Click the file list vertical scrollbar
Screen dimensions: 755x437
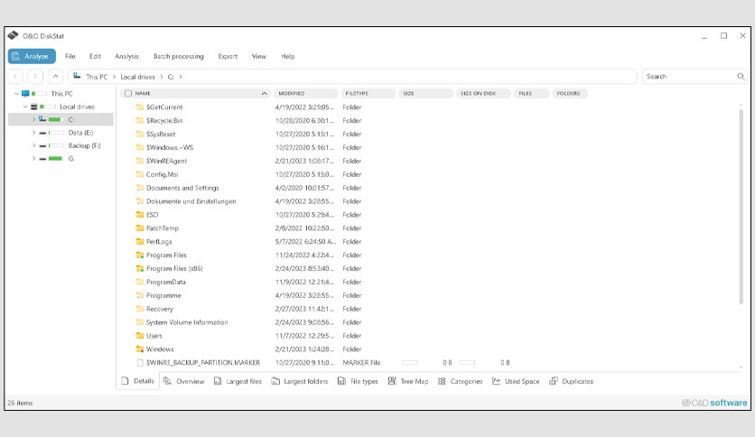pyautogui.click(x=741, y=207)
